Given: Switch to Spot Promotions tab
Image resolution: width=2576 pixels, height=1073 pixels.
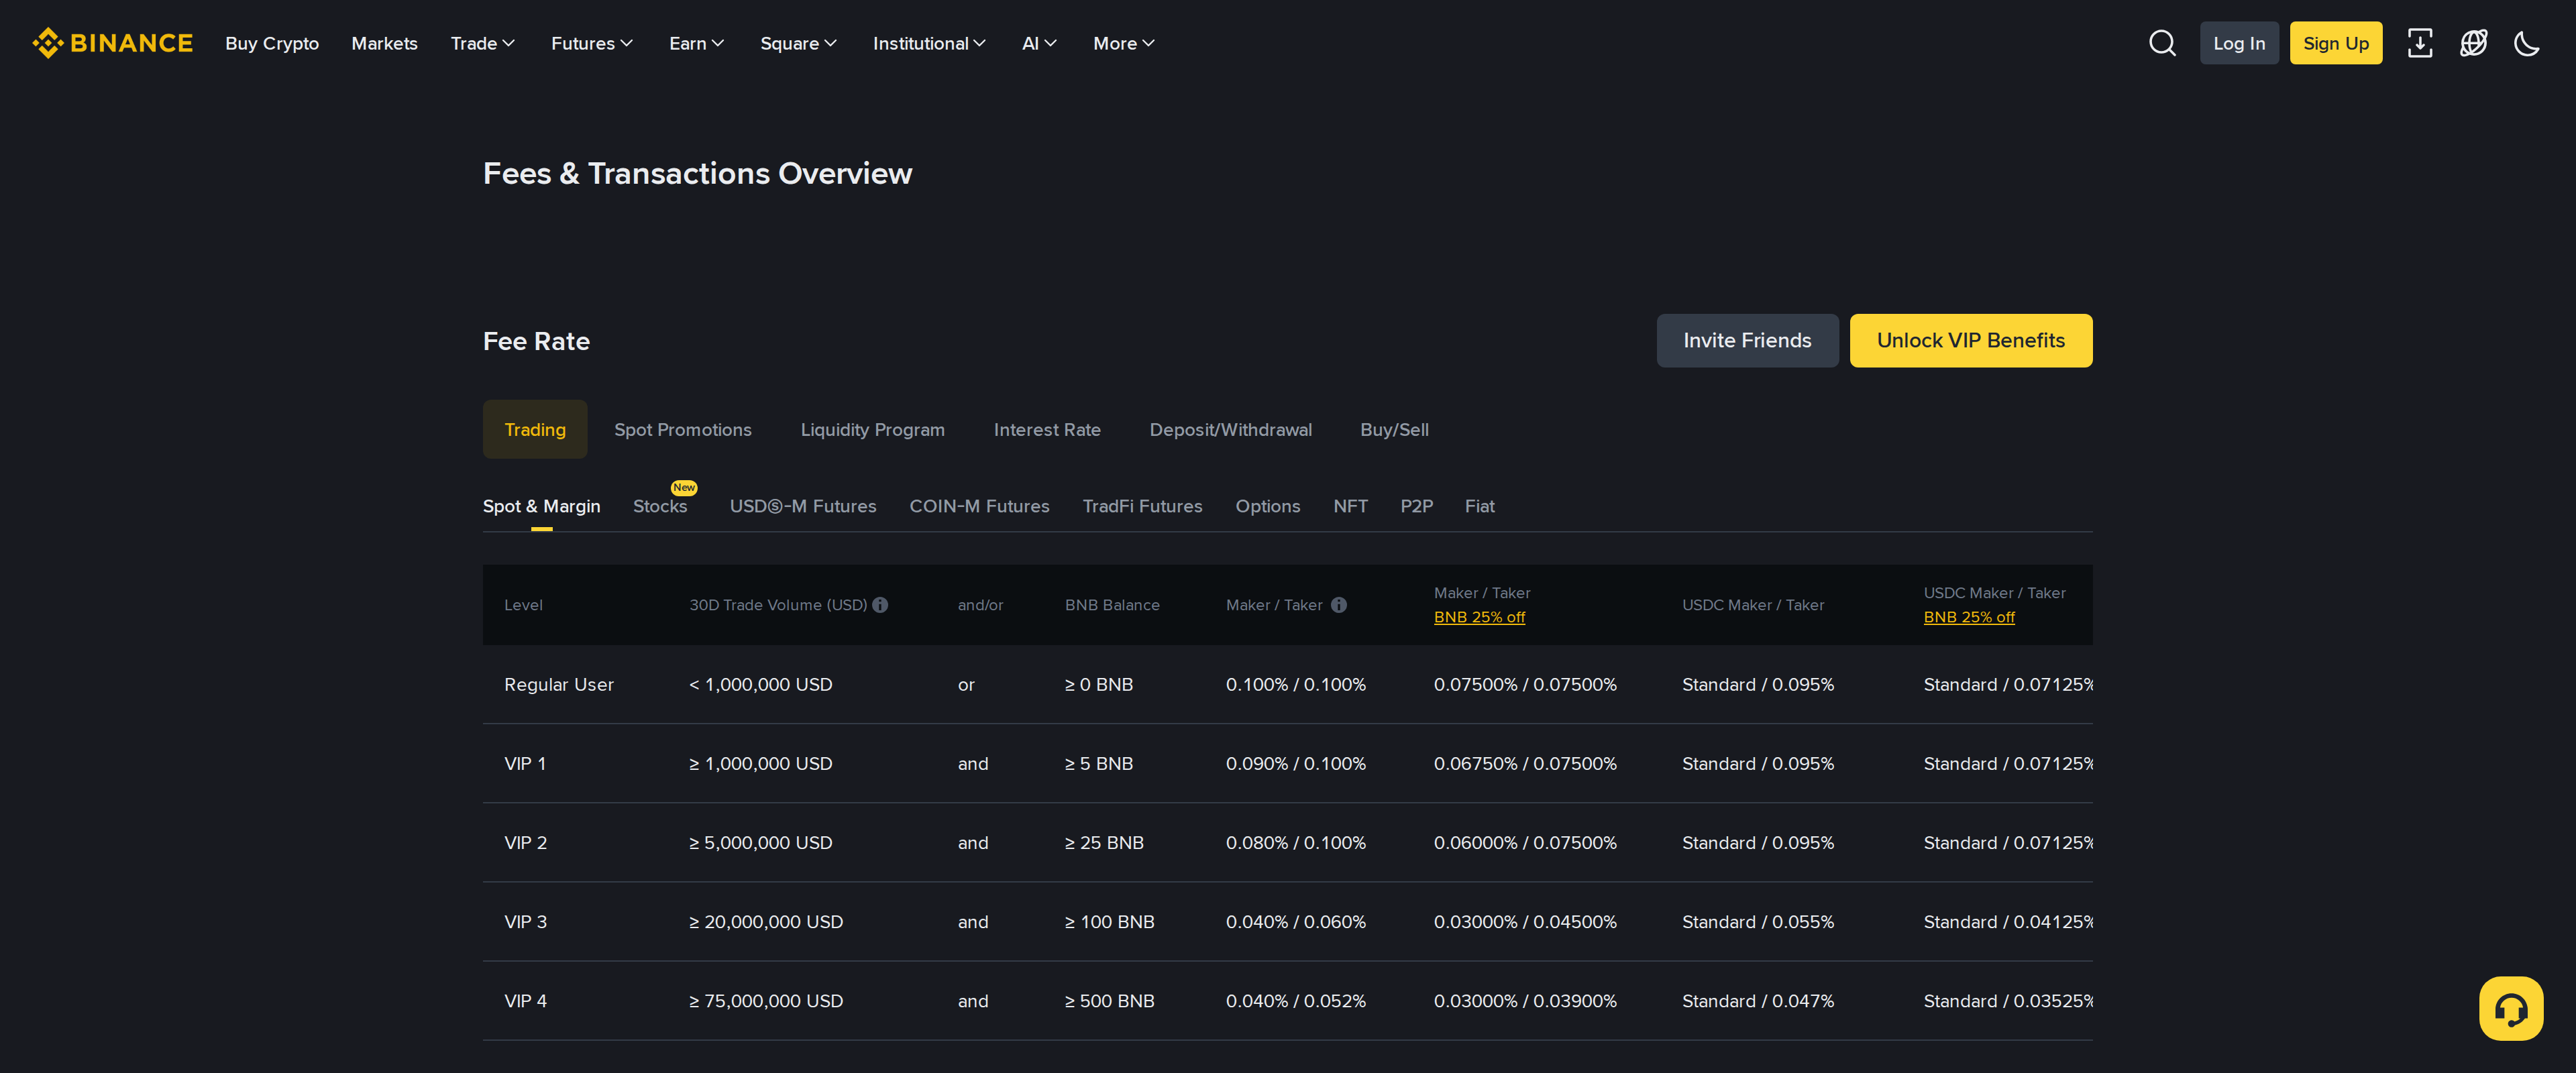Looking at the screenshot, I should [683, 429].
